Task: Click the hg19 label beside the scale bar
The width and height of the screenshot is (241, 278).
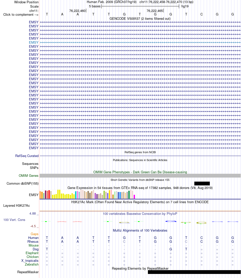Action: 185,6
